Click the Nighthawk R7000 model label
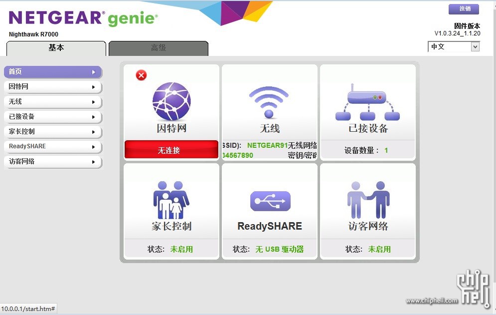The image size is (496, 315). coord(33,34)
